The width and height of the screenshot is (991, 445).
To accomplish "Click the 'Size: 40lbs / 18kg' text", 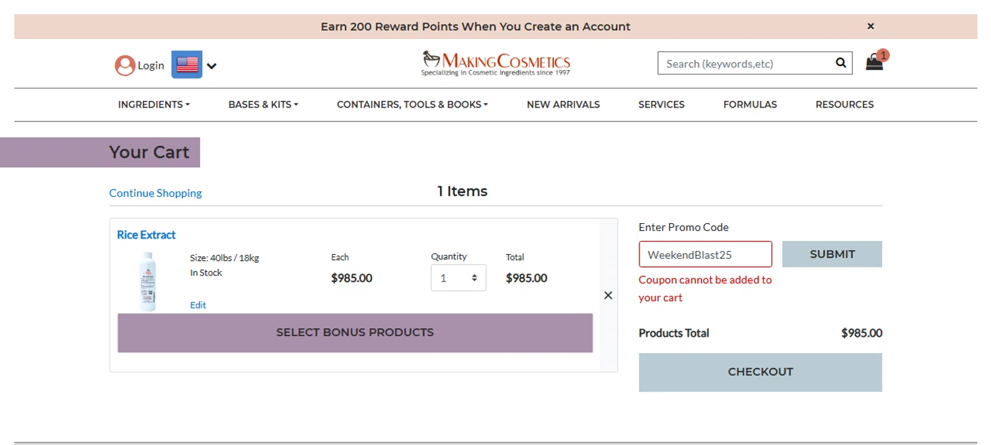I will (x=224, y=257).
